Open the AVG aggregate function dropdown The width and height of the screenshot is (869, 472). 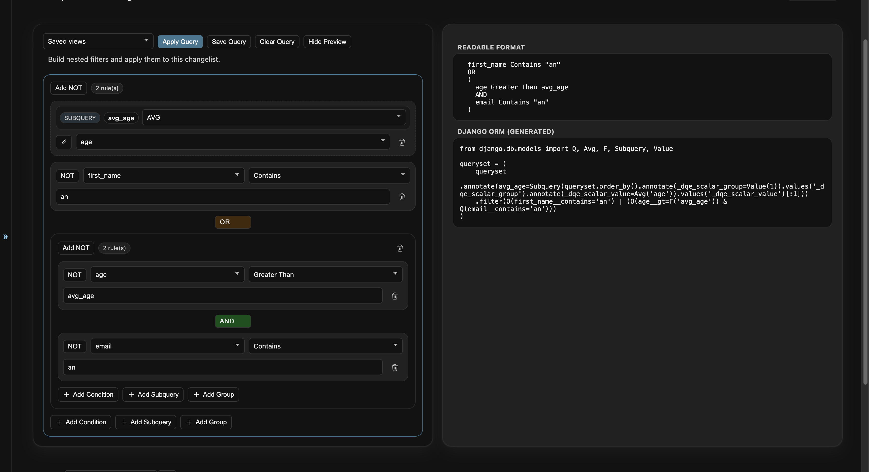(274, 117)
